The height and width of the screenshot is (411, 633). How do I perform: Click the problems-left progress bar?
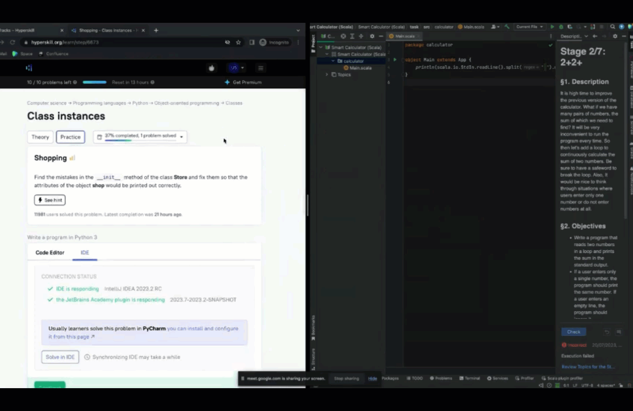point(94,82)
